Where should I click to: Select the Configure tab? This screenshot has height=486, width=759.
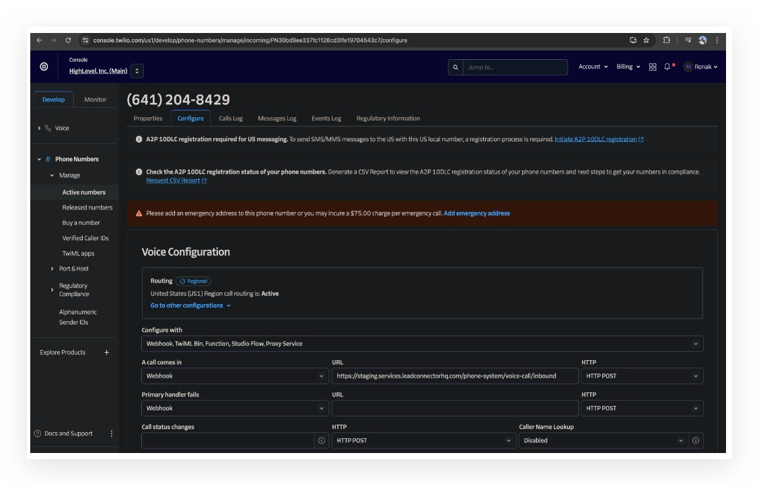point(190,118)
